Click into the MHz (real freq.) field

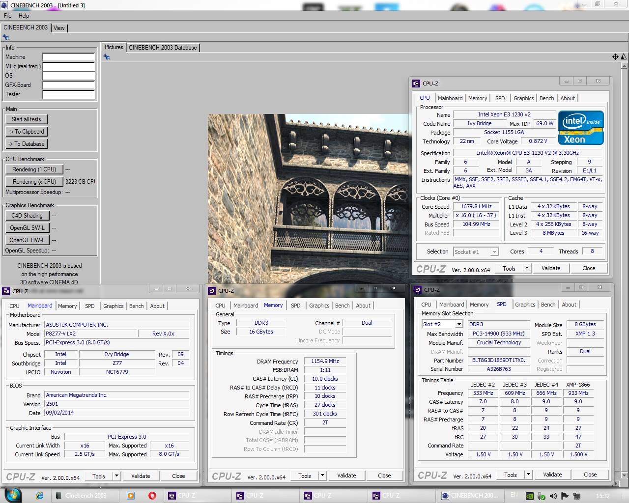68,66
